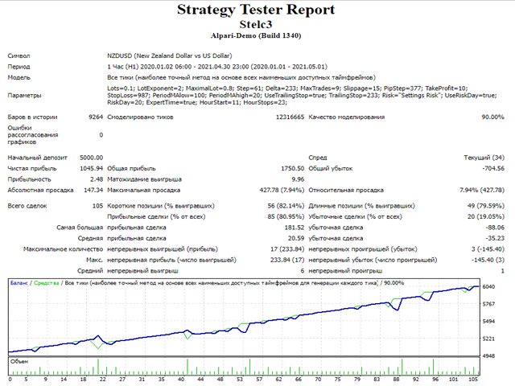
Task: Click average profit trade value 20.59
Action: pyautogui.click(x=296, y=238)
